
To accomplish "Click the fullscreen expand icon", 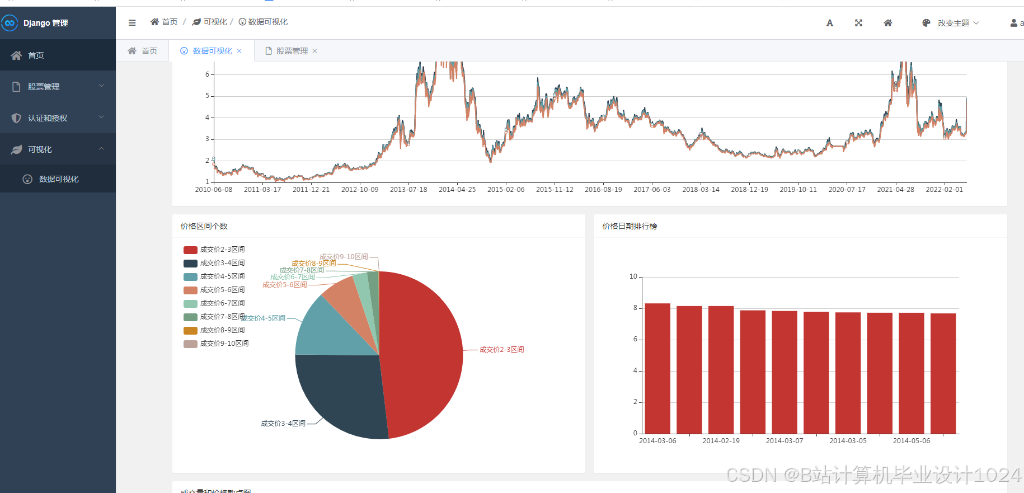I will 858,23.
